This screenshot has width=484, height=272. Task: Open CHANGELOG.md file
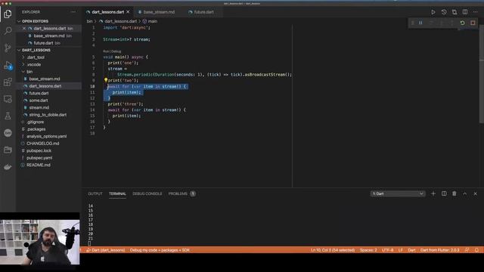(x=42, y=144)
